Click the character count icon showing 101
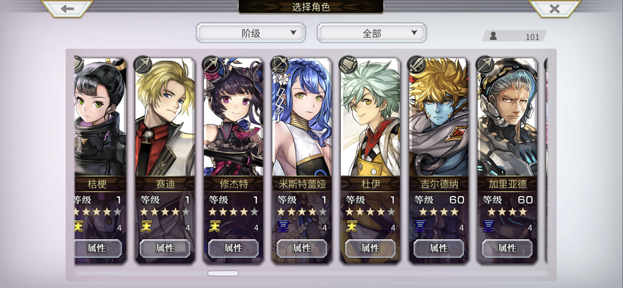The image size is (623, 288). (x=493, y=36)
